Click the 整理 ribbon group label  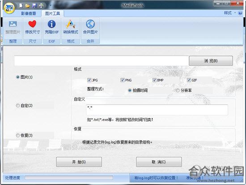click(13, 41)
